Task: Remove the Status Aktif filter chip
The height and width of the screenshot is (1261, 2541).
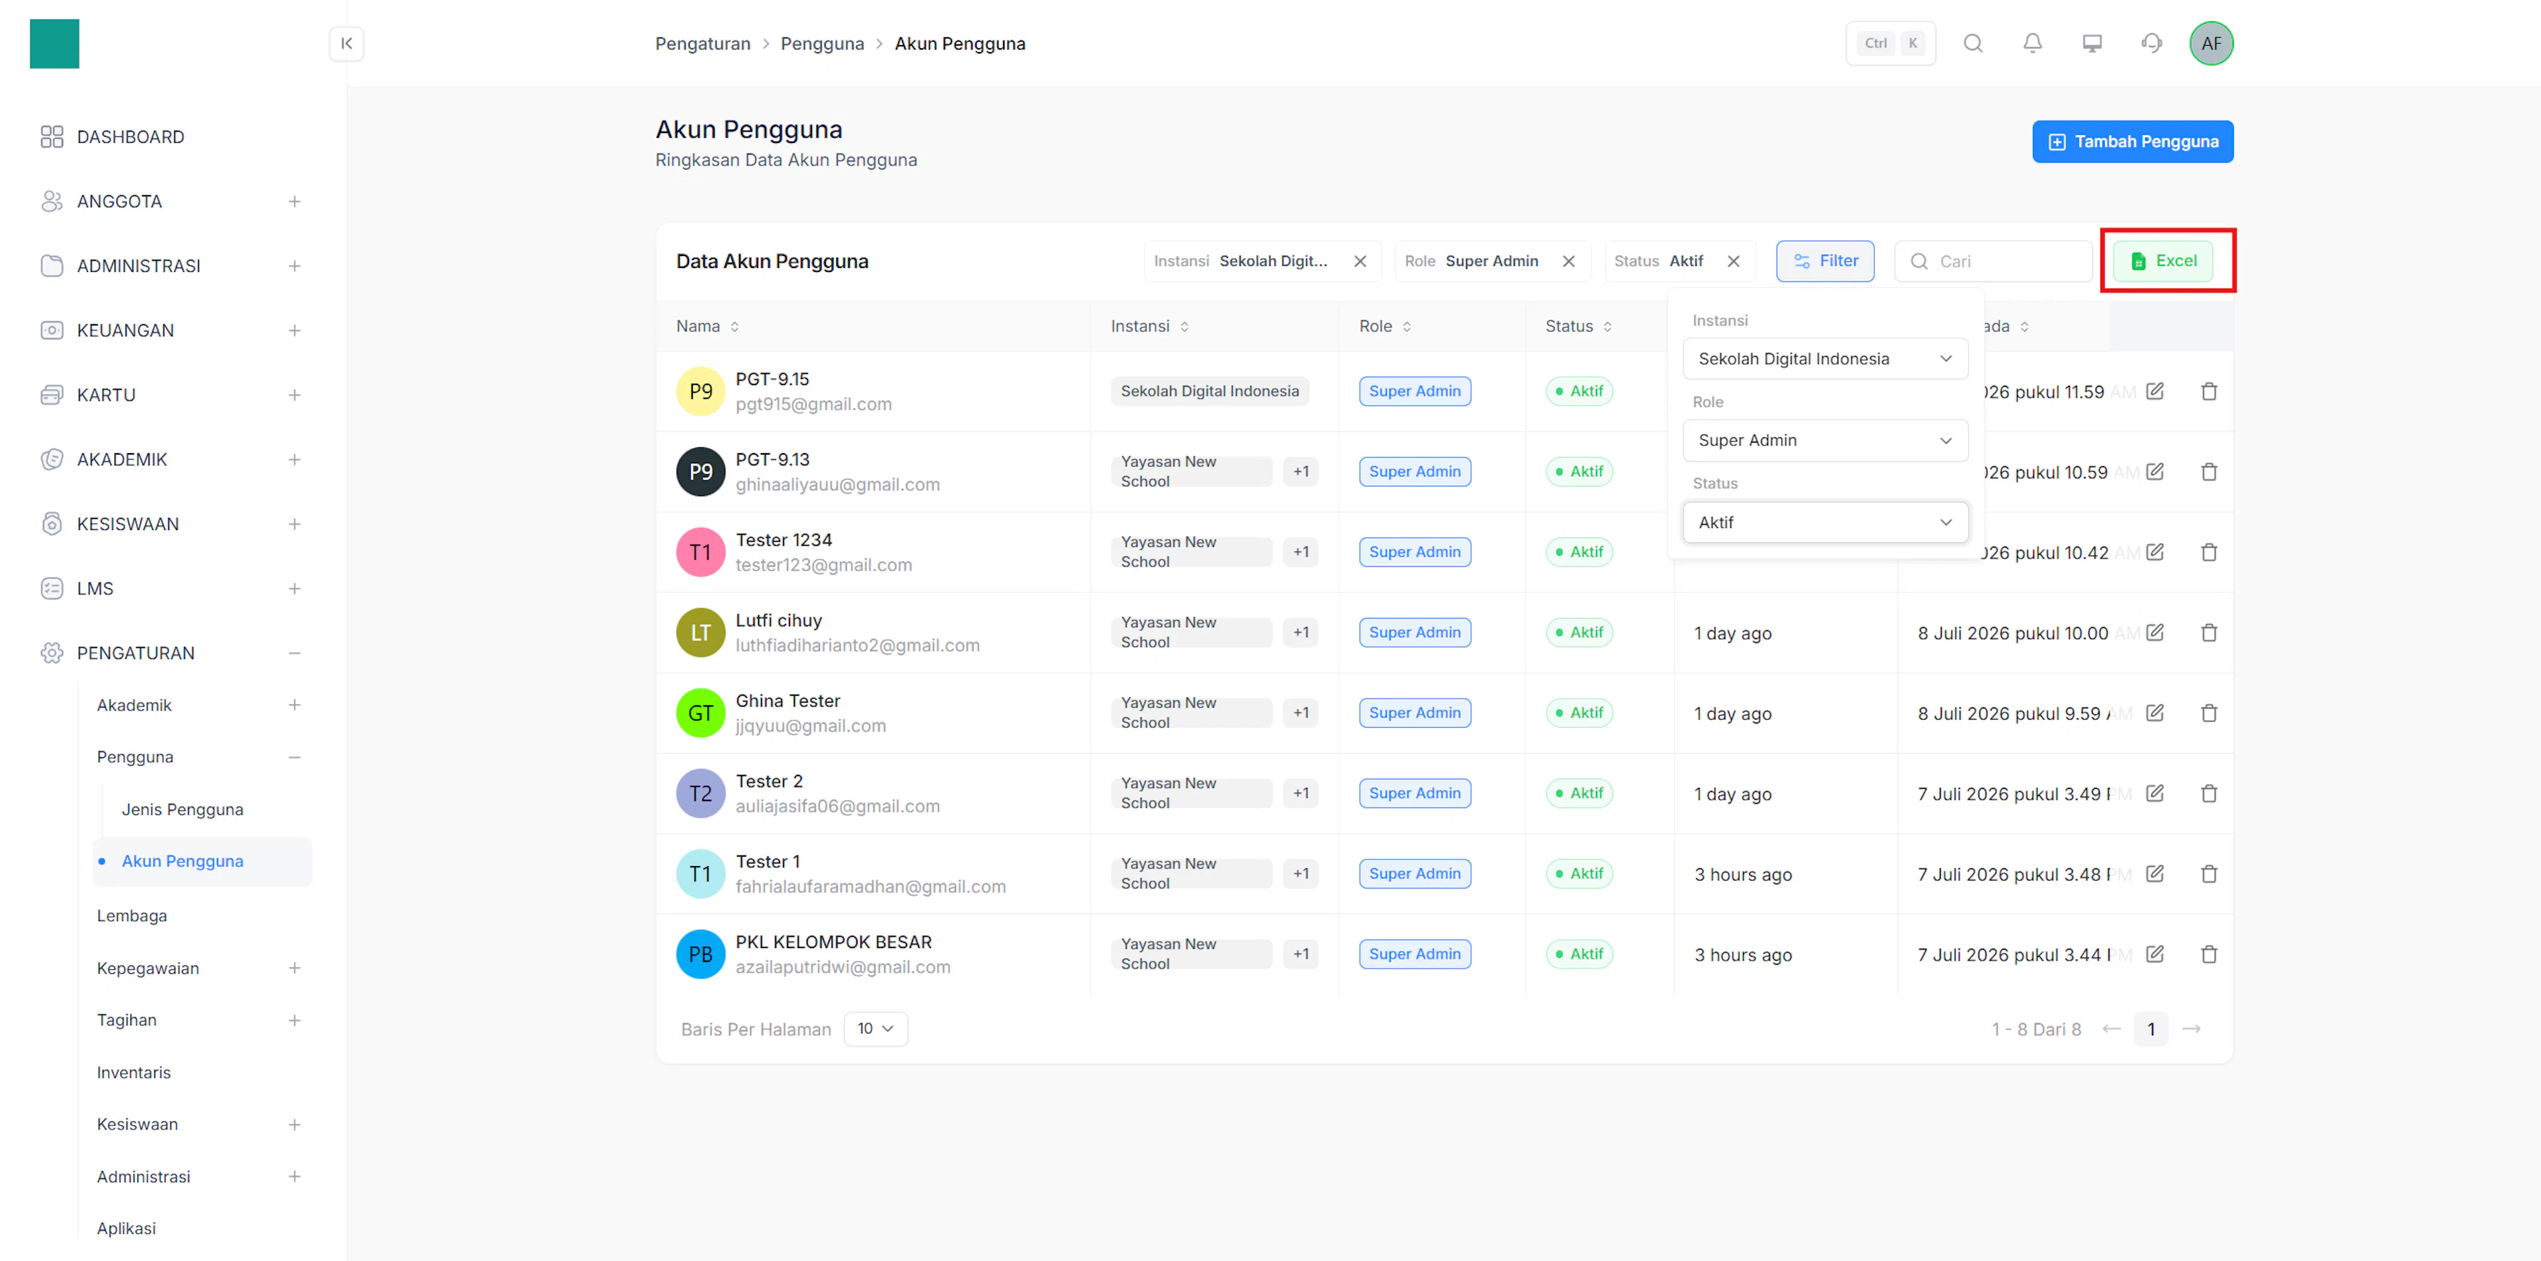Action: (x=1733, y=261)
